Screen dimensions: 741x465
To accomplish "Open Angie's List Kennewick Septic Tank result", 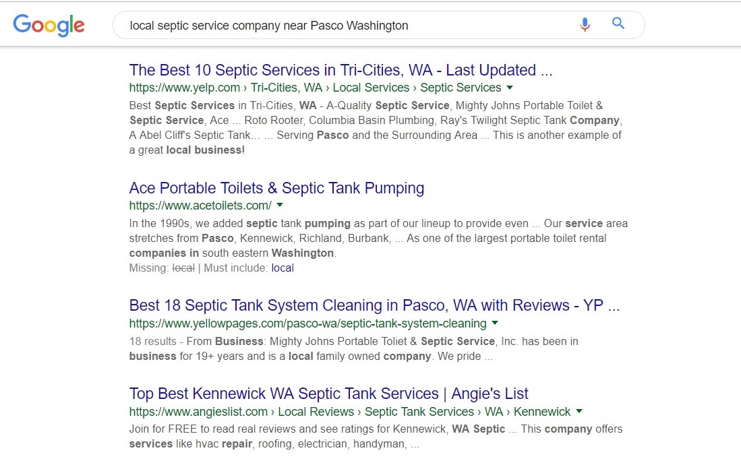I will tap(328, 394).
